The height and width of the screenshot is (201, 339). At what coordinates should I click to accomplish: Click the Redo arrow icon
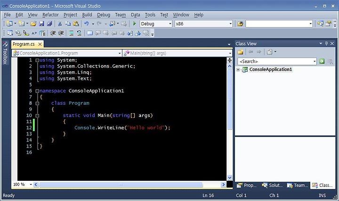coord(99,24)
